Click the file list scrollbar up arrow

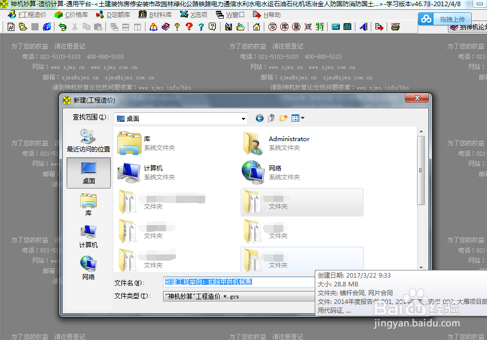pos(421,131)
